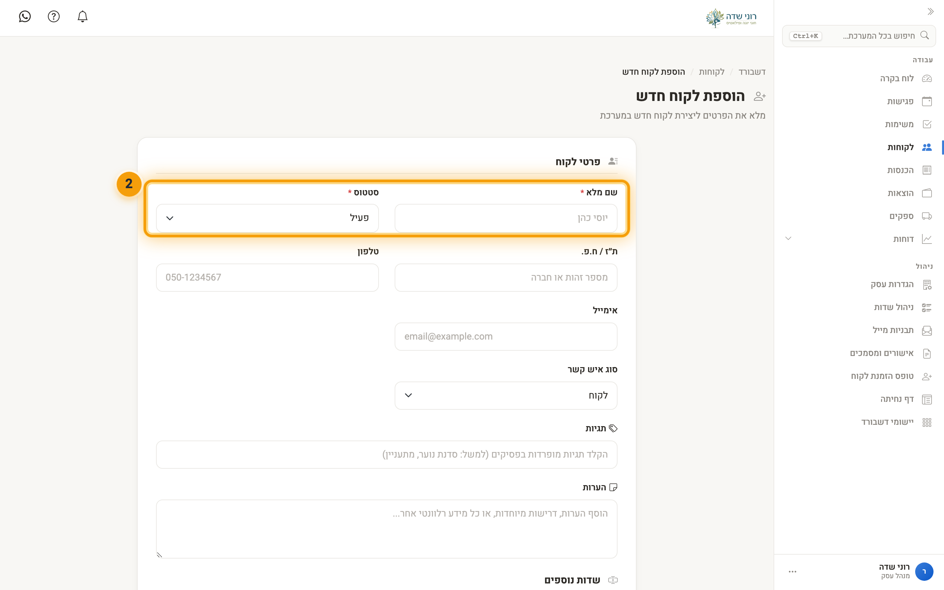Open WhatsApp icon in top bar
944x590 pixels.
[x=25, y=16]
